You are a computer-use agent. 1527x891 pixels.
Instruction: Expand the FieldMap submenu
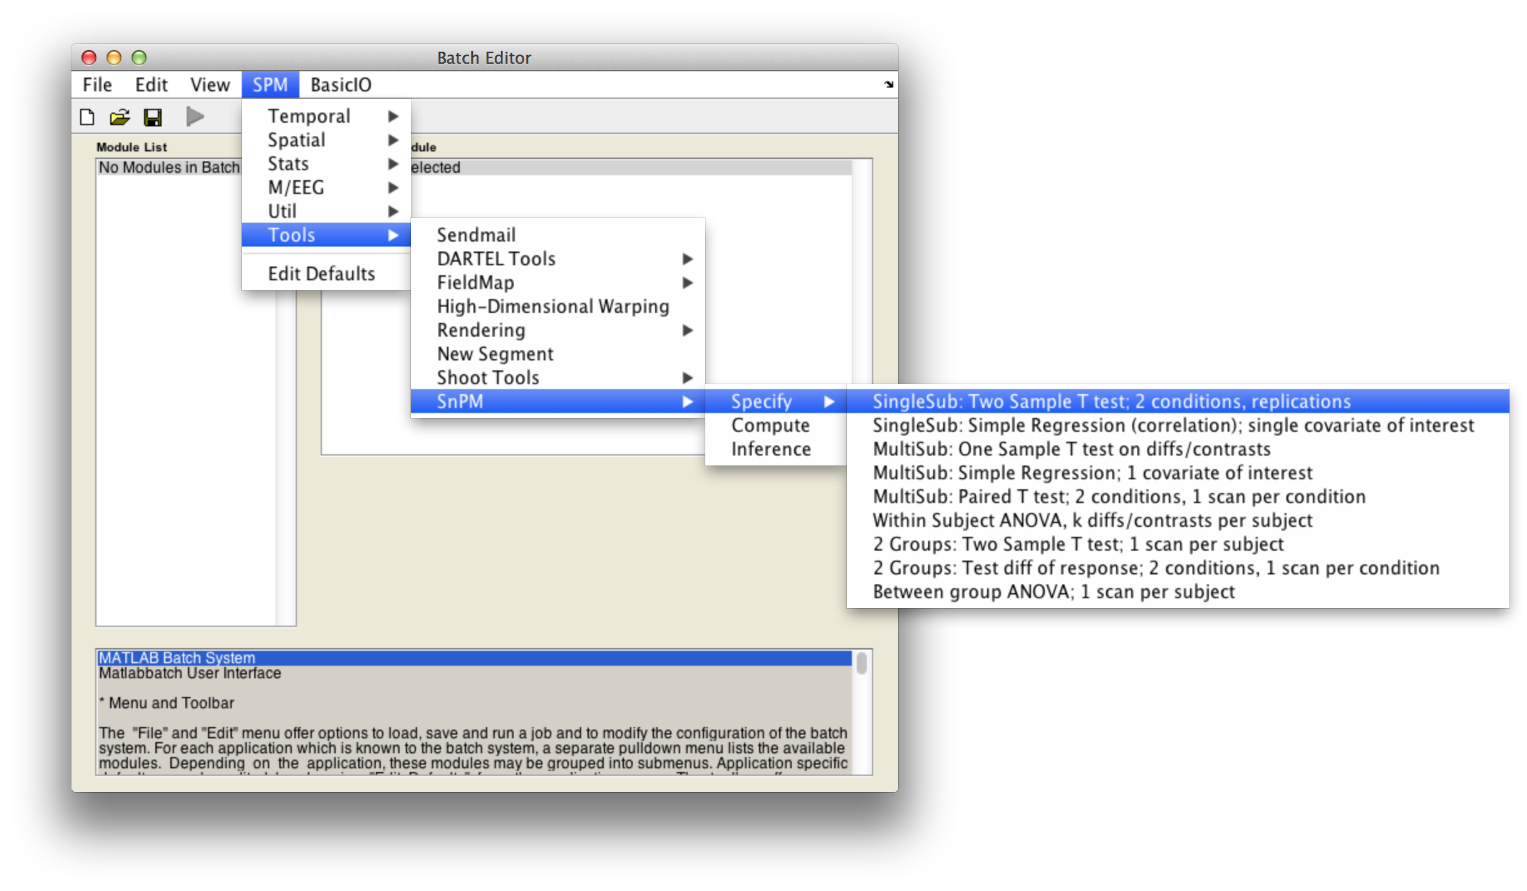[557, 283]
